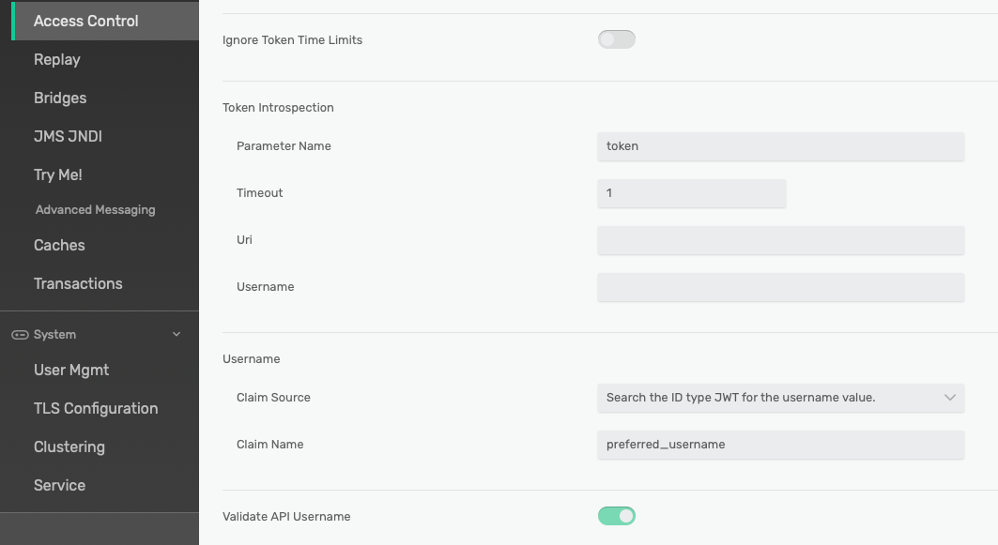Click the Timeout label

pyautogui.click(x=260, y=192)
